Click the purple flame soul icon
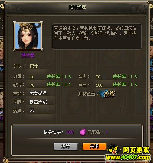Image resolution: width=153 pixels, height=163 pixels. tap(83, 132)
